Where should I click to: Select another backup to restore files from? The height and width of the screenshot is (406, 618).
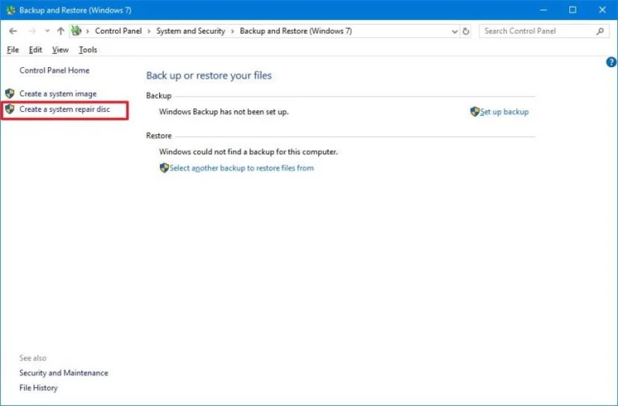242,168
